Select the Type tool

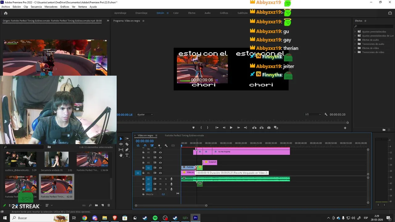(x=127, y=155)
